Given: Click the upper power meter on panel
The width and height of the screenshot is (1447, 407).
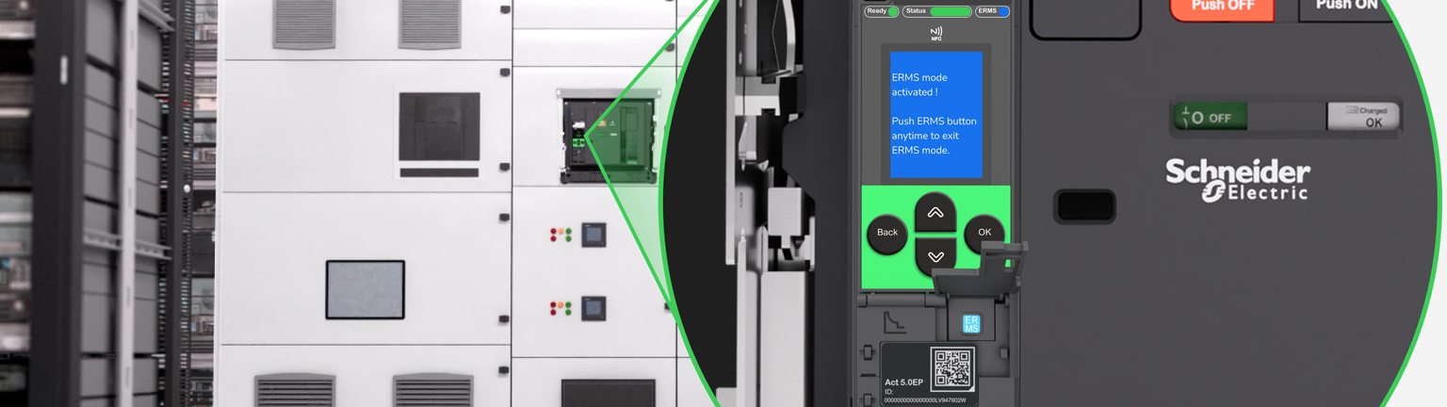Looking at the screenshot, I should (593, 234).
